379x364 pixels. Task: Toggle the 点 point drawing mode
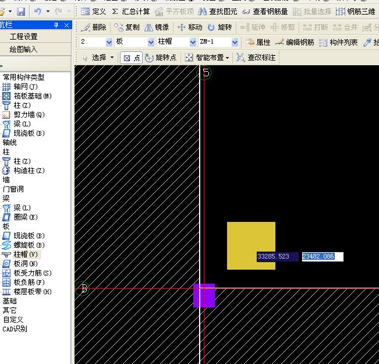click(131, 58)
